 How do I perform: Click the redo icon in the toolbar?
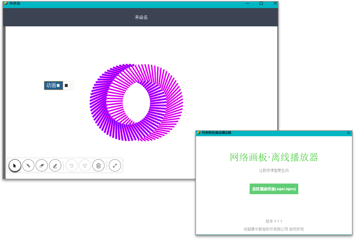[85, 165]
